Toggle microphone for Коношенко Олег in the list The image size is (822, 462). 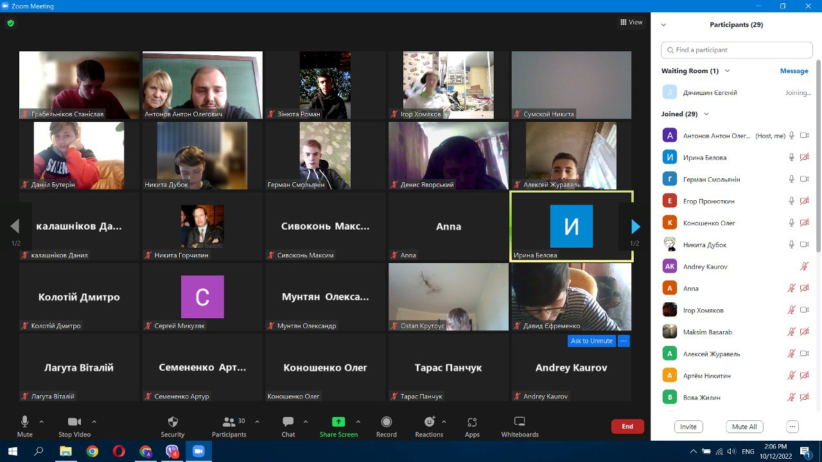(x=792, y=223)
